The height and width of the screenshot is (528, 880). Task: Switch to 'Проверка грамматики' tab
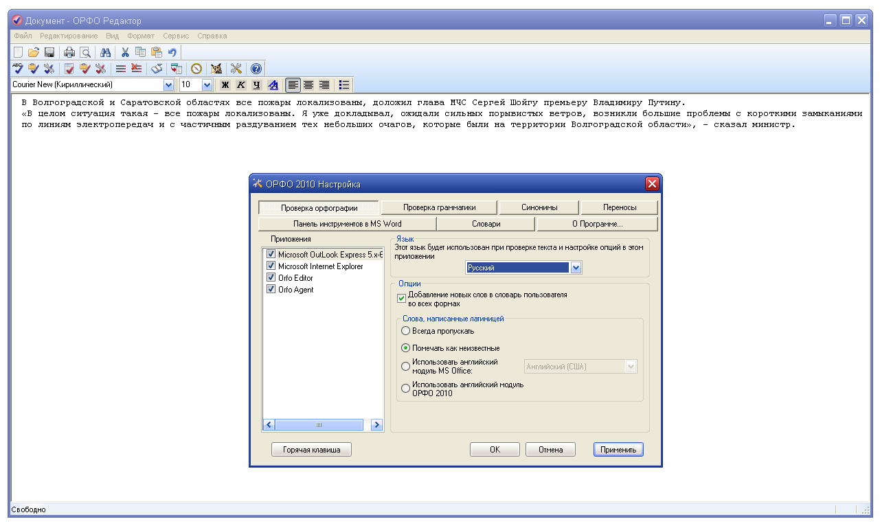coord(440,207)
